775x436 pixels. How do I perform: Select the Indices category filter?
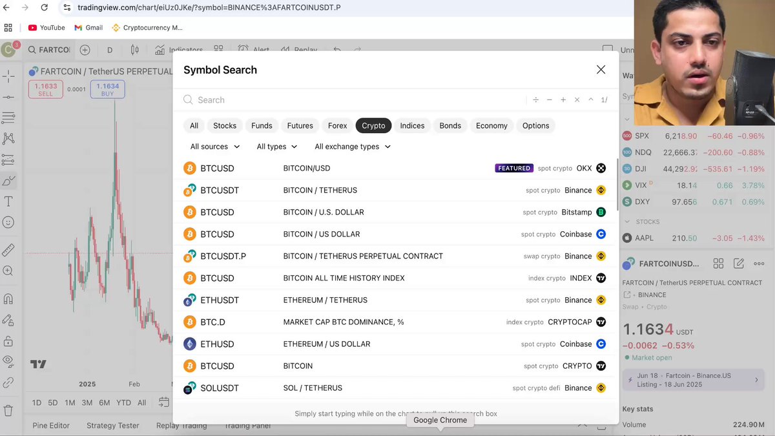[x=412, y=126]
